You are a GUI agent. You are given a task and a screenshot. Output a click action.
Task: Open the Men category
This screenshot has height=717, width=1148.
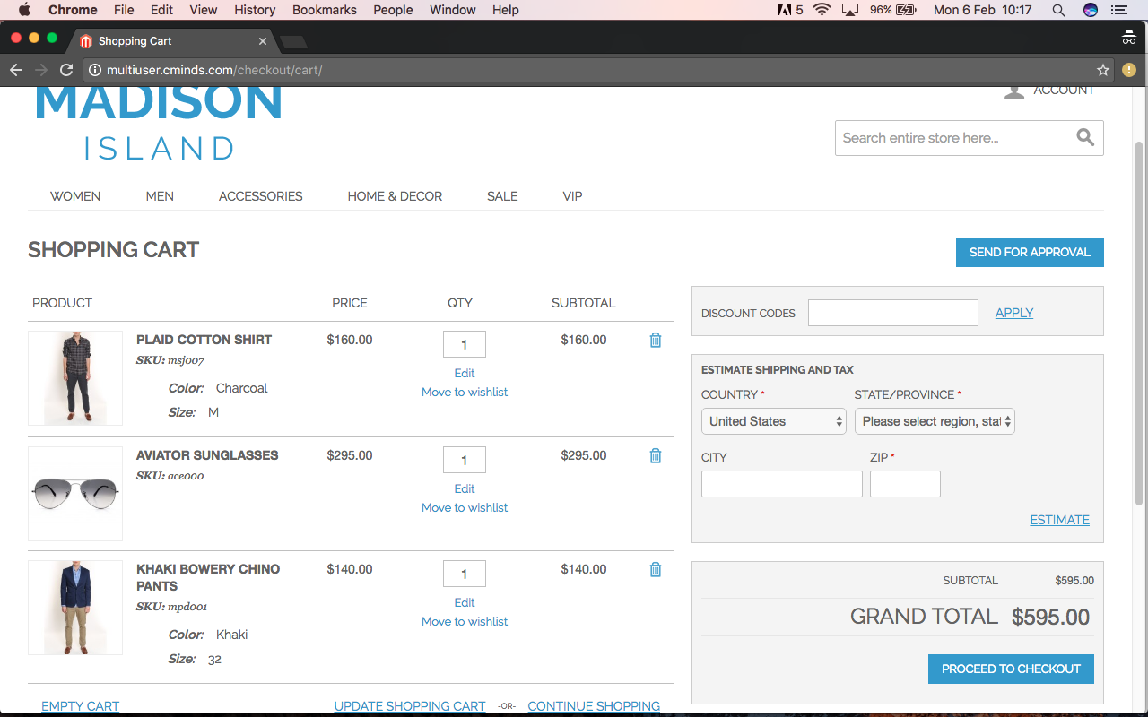(160, 196)
